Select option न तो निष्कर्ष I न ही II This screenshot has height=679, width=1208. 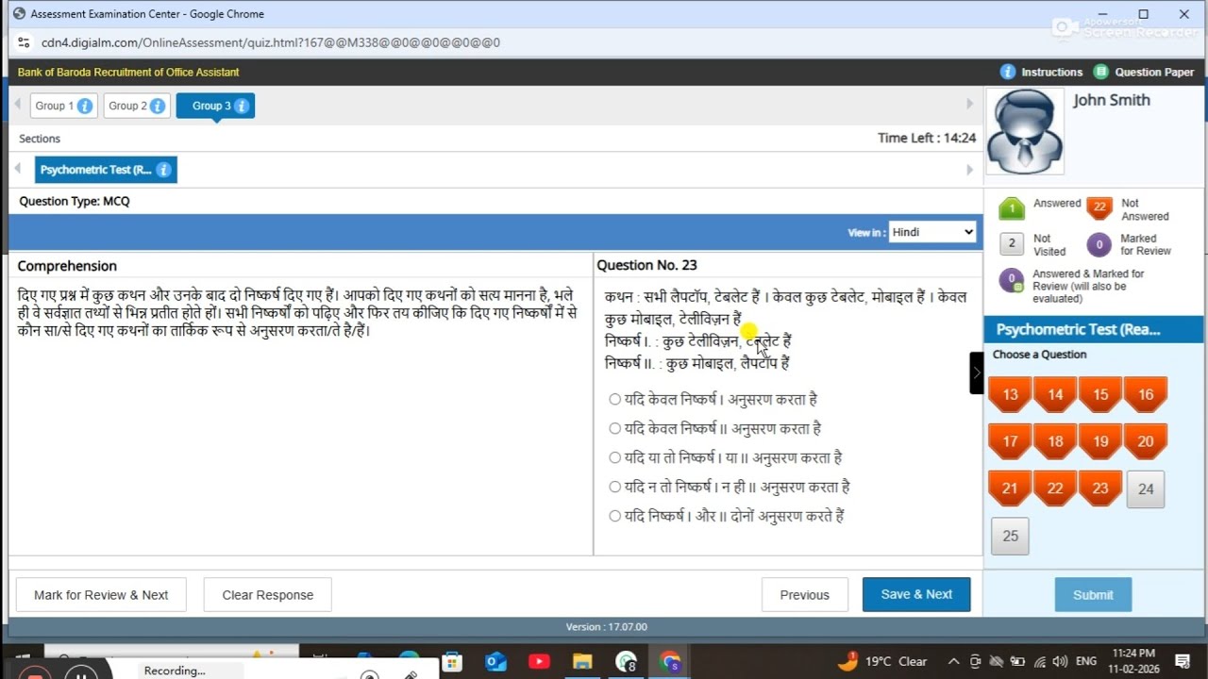[615, 487]
